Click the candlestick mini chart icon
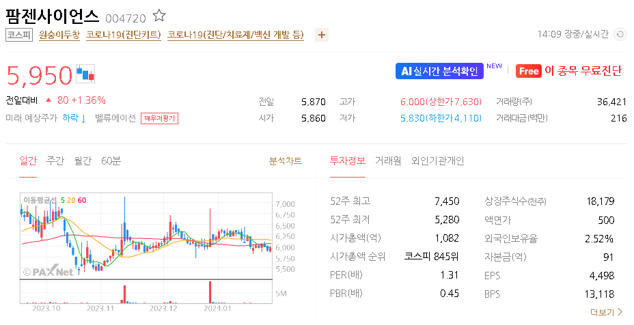Viewport: 634px width, 325px height. pyautogui.click(x=85, y=74)
